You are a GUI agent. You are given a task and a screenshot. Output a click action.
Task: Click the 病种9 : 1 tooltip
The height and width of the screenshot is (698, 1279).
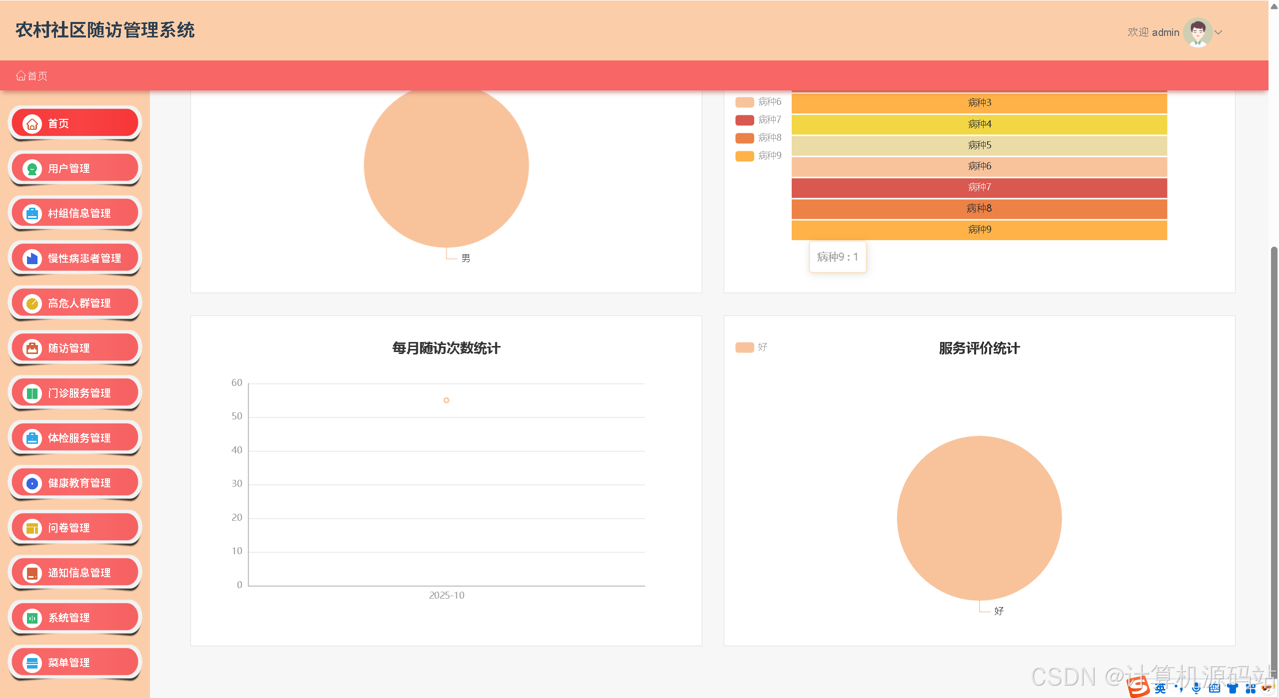[838, 257]
